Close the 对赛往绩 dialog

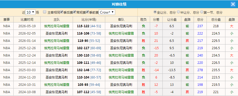(x=233, y=4)
